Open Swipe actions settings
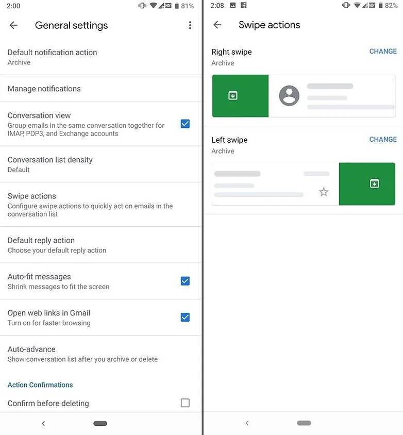This screenshot has height=435, width=403. pos(100,205)
